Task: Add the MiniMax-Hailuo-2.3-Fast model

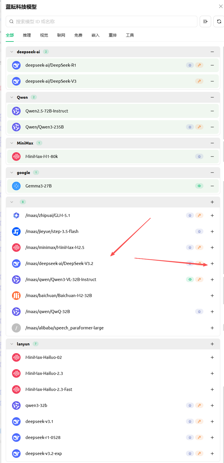Action: (x=212, y=389)
